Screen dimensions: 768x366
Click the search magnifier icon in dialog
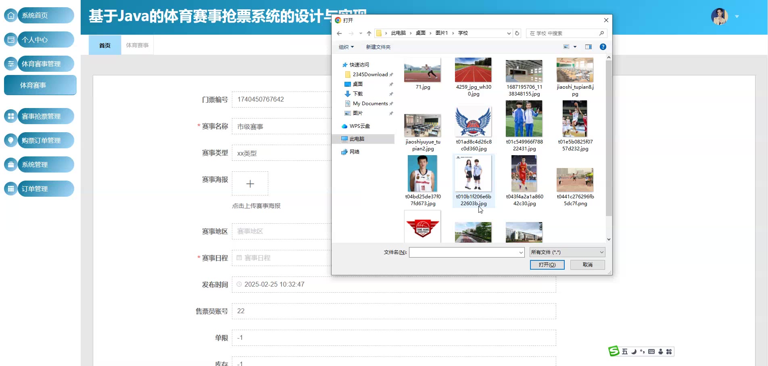(x=601, y=33)
